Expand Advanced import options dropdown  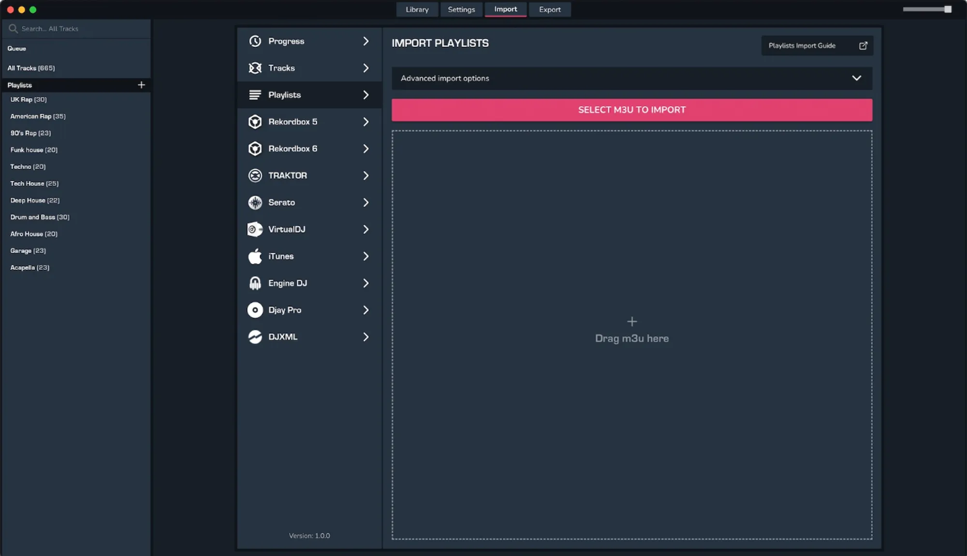coord(856,78)
